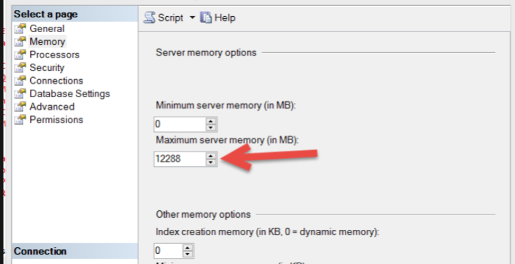
Task: Click the Script scroll icon
Action: click(149, 17)
